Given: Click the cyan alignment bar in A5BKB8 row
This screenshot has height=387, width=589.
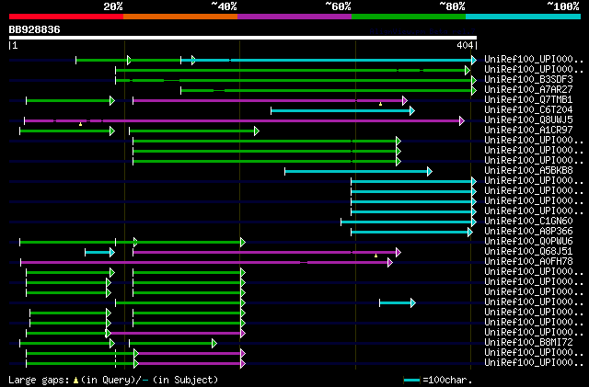Looking at the screenshot, I should 356,172.
